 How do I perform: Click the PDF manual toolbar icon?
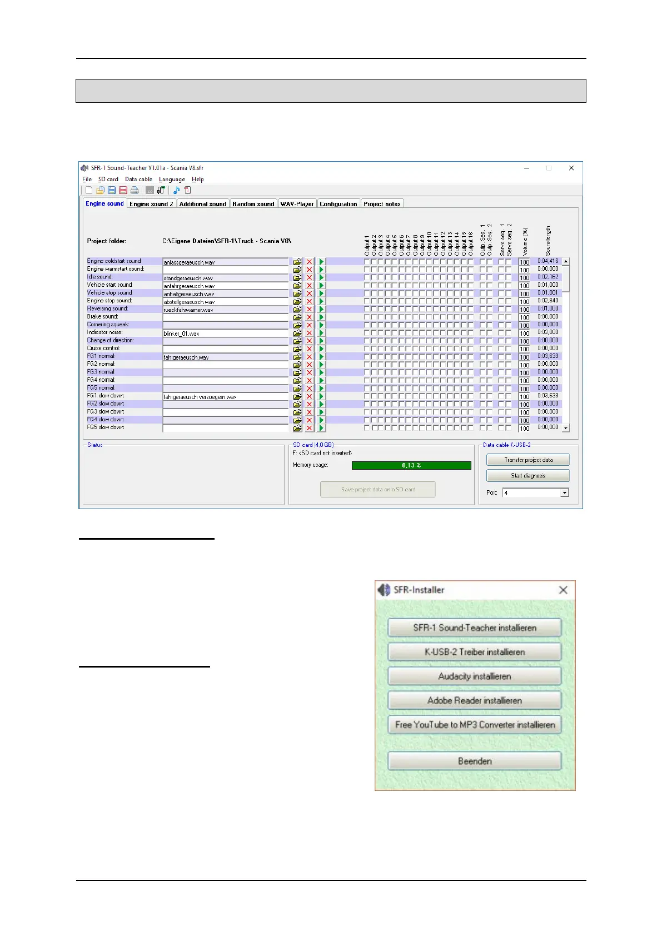(x=187, y=190)
